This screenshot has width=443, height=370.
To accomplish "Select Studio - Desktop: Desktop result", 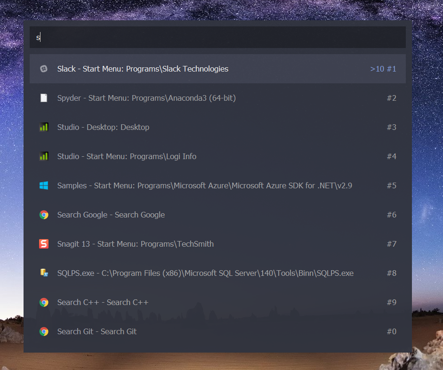I will (x=217, y=127).
